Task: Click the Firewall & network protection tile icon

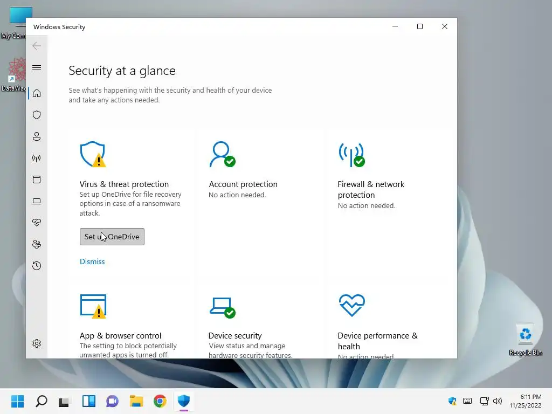Action: point(351,155)
